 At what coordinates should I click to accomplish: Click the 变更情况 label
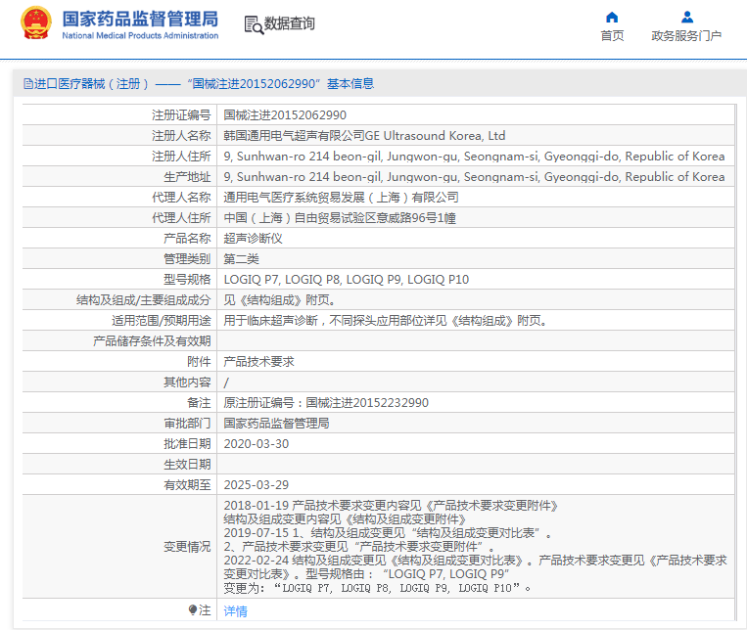187,547
